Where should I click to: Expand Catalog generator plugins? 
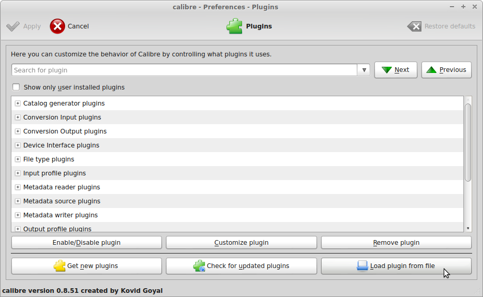pyautogui.click(x=18, y=103)
